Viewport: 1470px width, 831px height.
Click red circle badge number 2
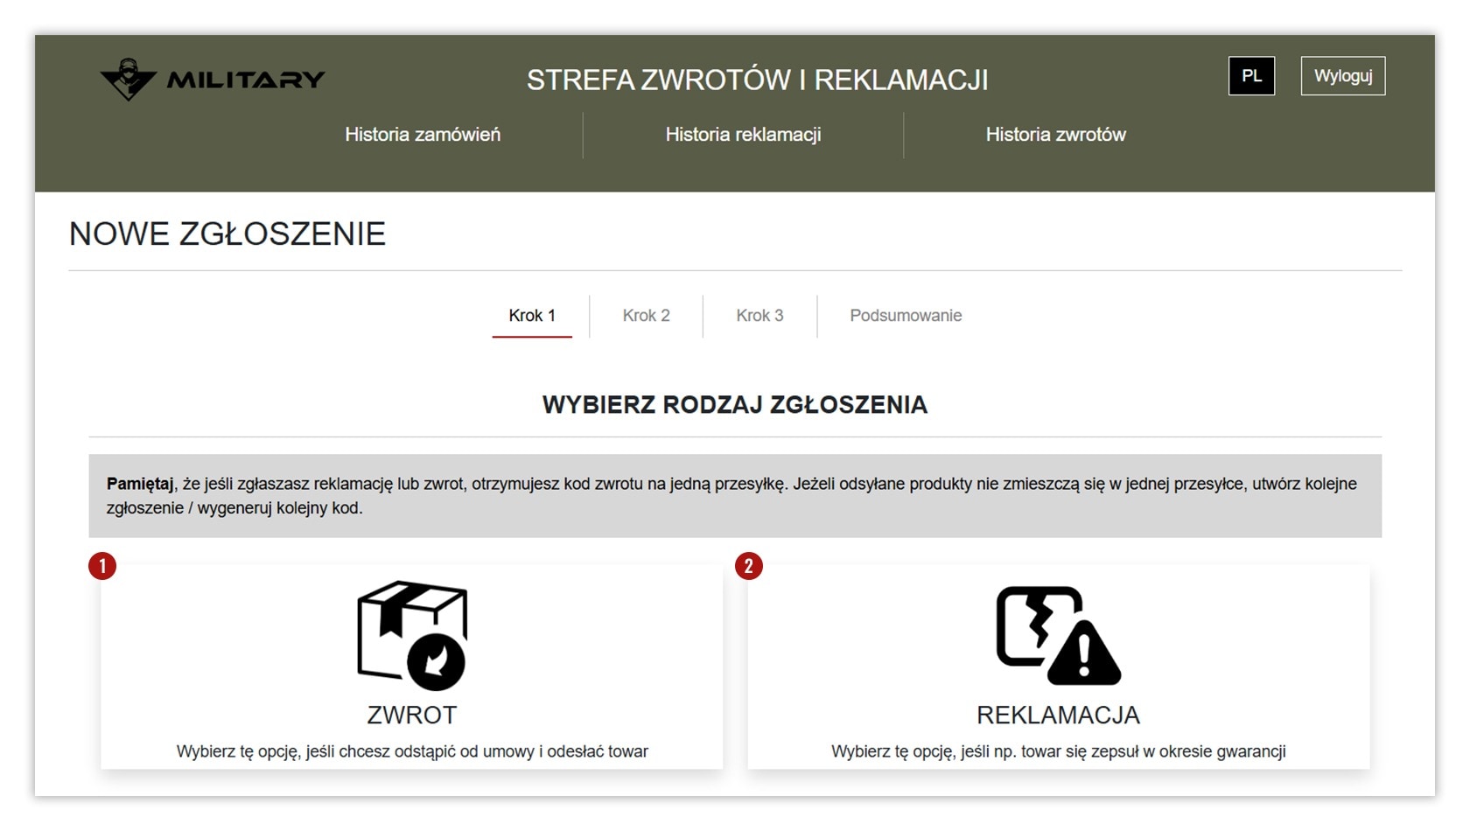(749, 566)
